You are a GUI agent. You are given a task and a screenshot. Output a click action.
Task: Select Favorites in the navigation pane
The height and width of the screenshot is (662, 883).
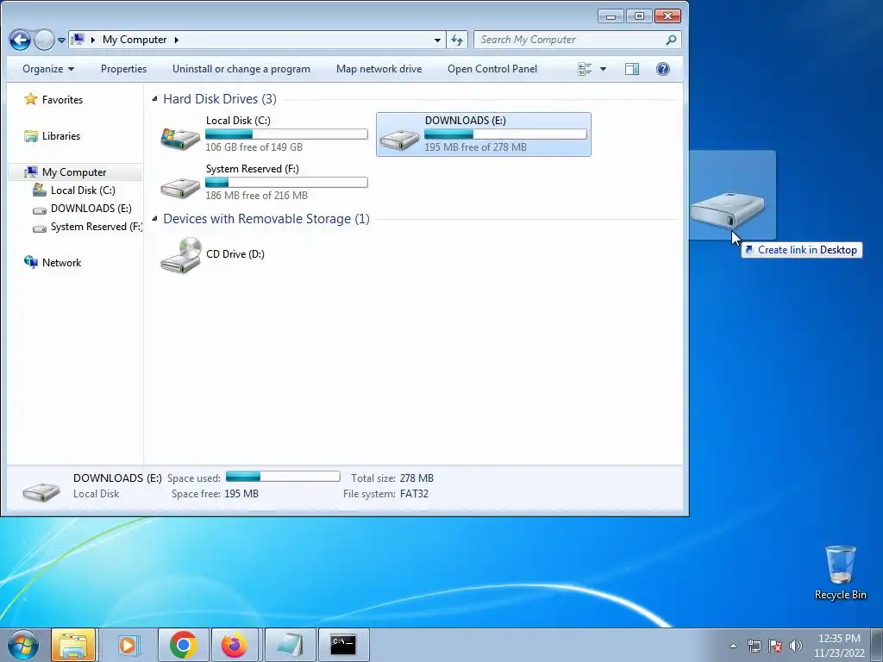click(x=62, y=100)
